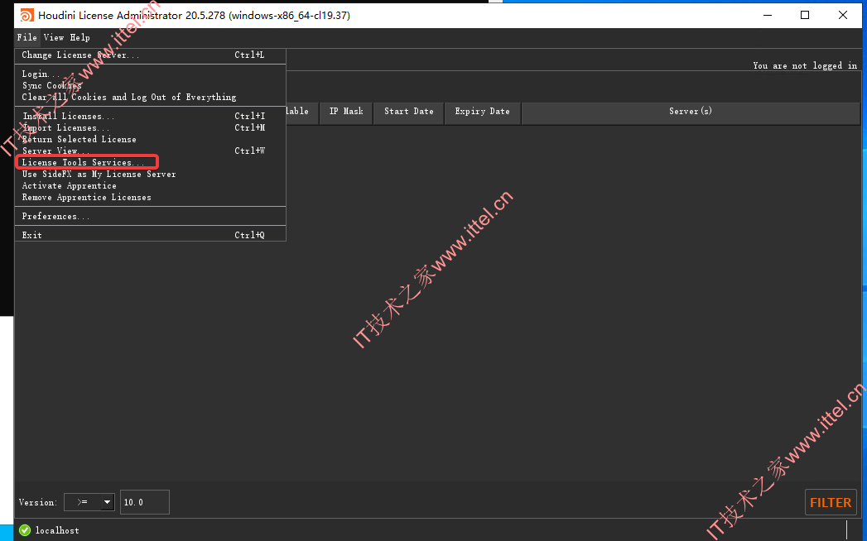Click the Expiry Date column header
Viewport: 867px width, 541px height.
482,112
